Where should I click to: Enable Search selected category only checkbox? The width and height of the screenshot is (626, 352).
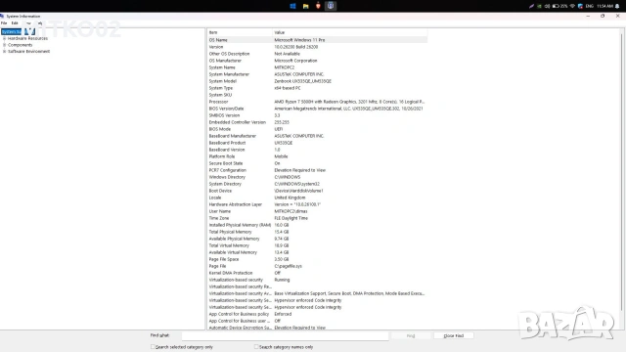[x=153, y=347]
